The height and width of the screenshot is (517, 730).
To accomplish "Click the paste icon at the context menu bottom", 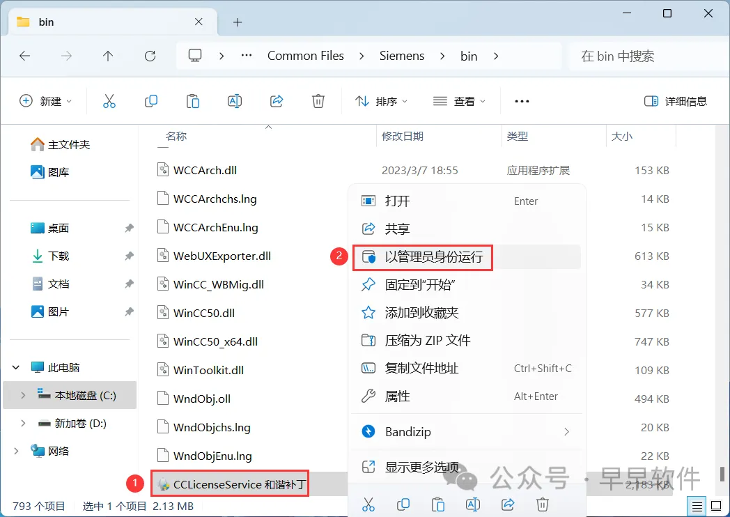I will coord(438,504).
